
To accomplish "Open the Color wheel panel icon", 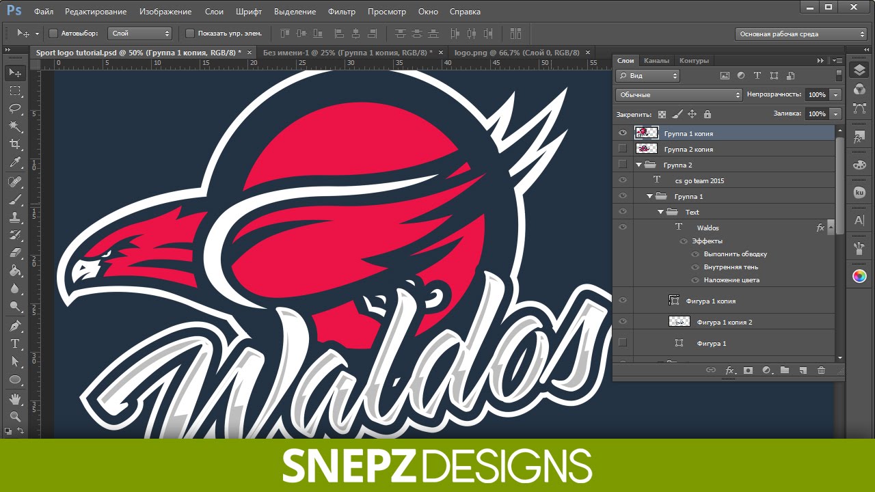I will pyautogui.click(x=859, y=276).
